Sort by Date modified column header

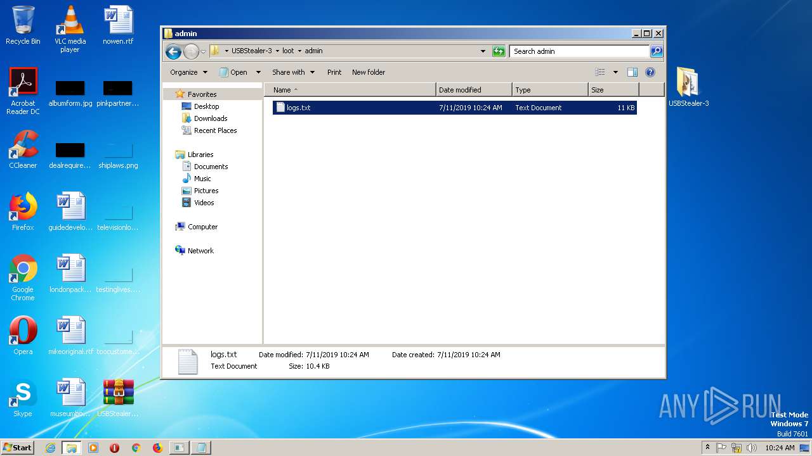pyautogui.click(x=474, y=90)
